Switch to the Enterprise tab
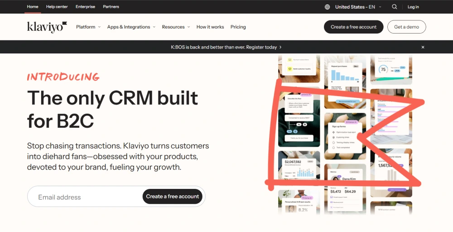The height and width of the screenshot is (232, 453). pos(85,7)
